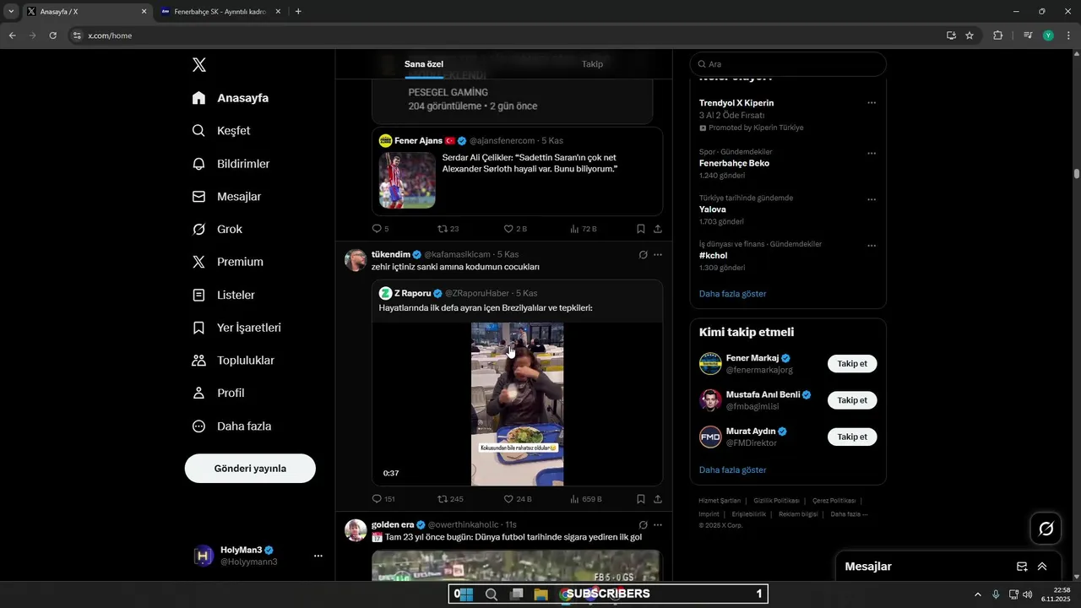Image resolution: width=1081 pixels, height=608 pixels.
Task: Open Chrome extensions puzzle icon
Action: pos(998,35)
